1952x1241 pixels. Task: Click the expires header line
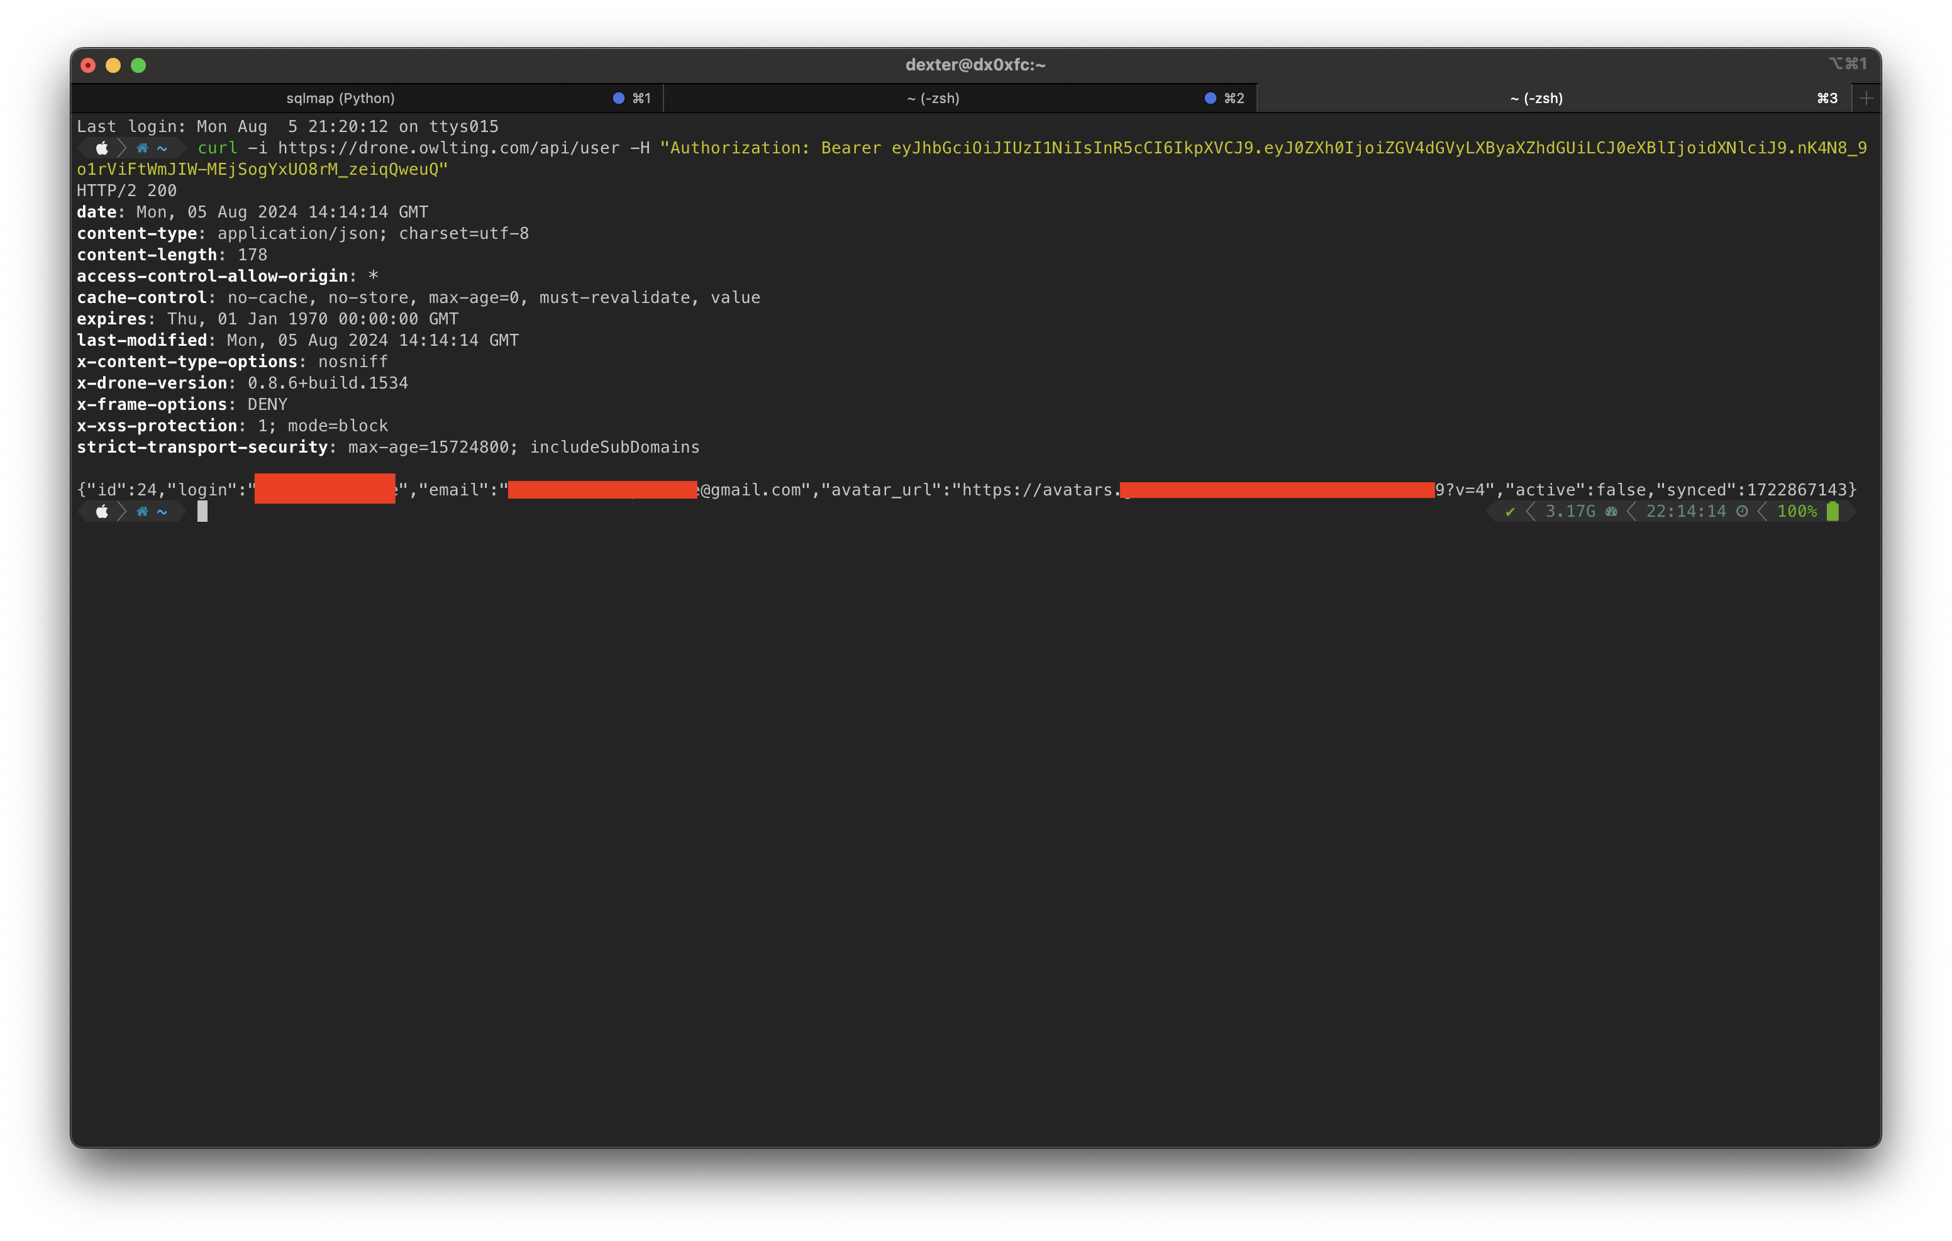click(267, 319)
